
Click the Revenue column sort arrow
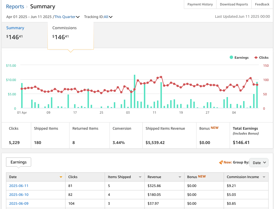[180, 177]
